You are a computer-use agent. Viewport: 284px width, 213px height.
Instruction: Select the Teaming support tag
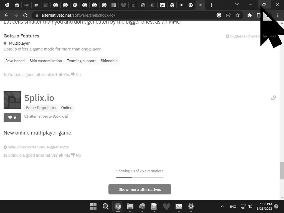click(x=81, y=61)
